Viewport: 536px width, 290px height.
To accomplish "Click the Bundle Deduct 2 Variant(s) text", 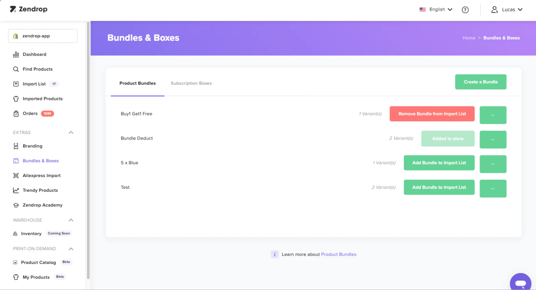I will pyautogui.click(x=401, y=138).
